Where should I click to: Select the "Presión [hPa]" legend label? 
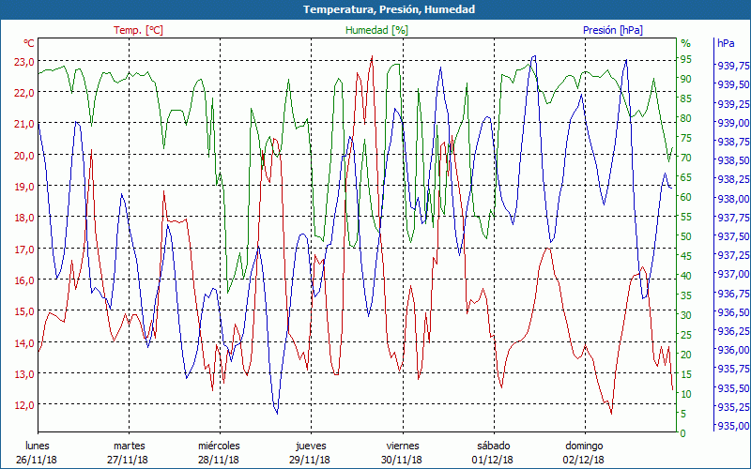613,30
